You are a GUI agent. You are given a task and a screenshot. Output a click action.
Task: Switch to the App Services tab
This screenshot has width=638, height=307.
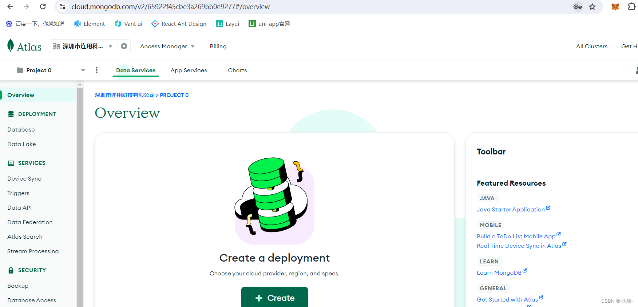click(x=189, y=70)
